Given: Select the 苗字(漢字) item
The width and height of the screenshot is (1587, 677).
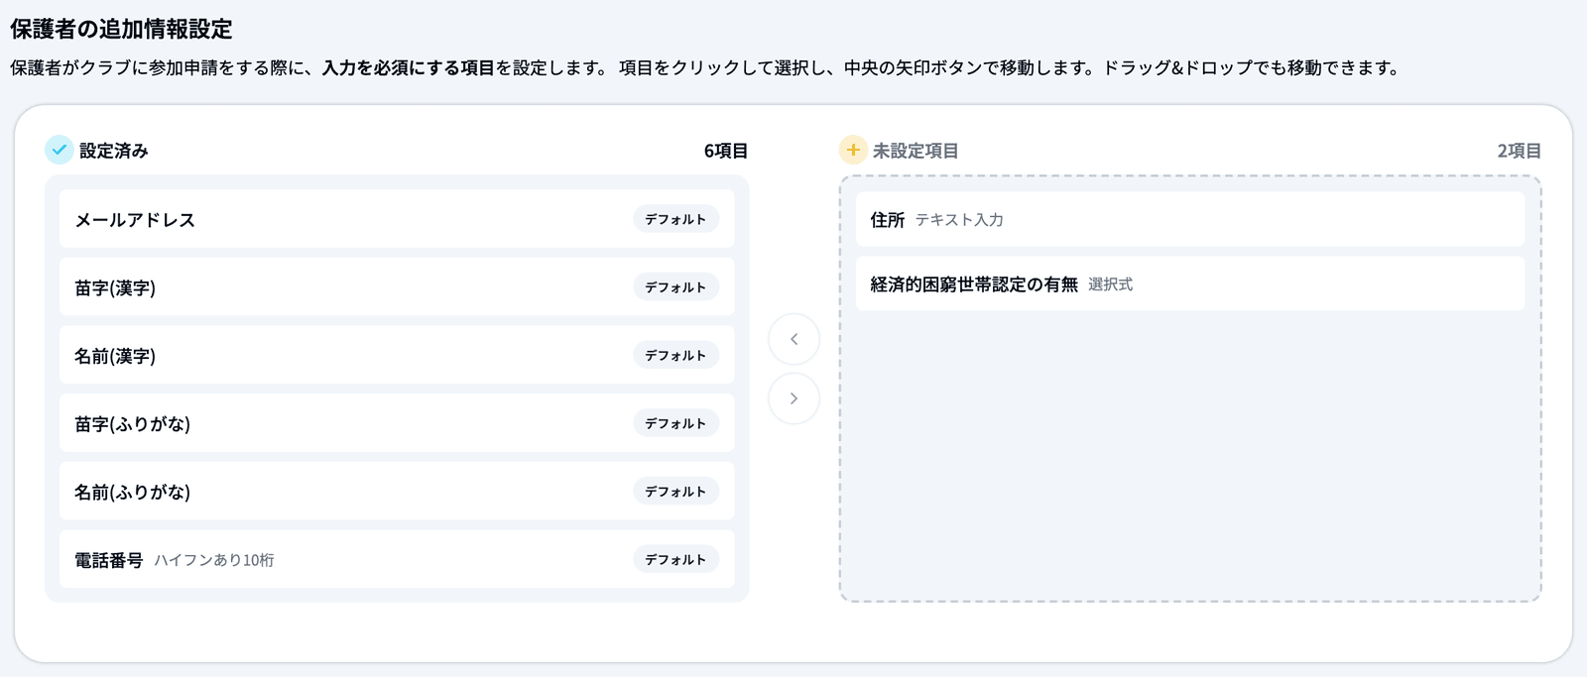Looking at the screenshot, I should (397, 287).
